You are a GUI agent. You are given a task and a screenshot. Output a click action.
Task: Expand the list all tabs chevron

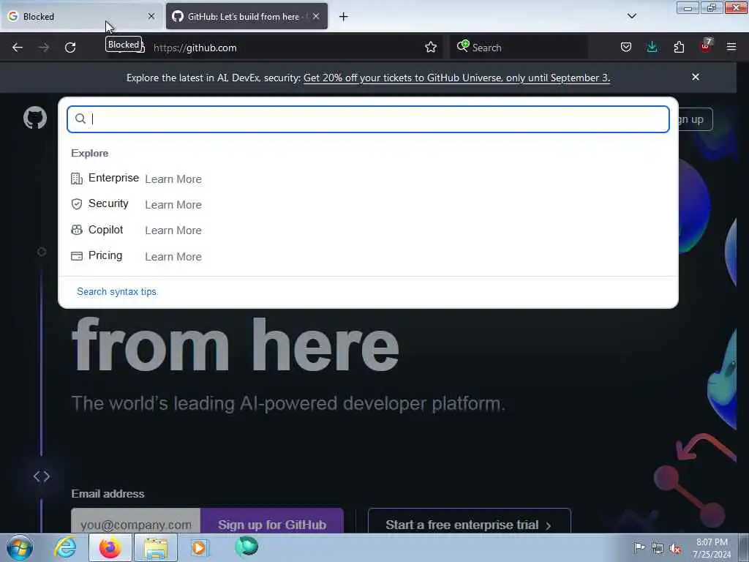coord(631,16)
